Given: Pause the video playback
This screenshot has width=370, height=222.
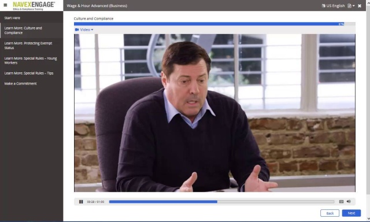Looking at the screenshot, I should [x=81, y=202].
